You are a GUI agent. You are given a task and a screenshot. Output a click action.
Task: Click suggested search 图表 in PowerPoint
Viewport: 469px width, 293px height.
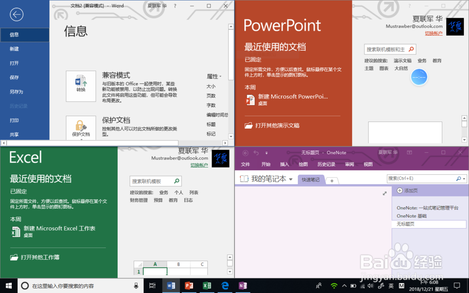point(384,68)
